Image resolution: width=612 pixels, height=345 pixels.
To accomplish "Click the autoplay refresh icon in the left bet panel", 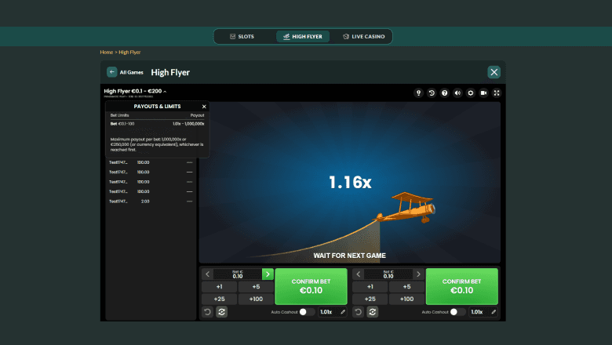I will pyautogui.click(x=221, y=312).
